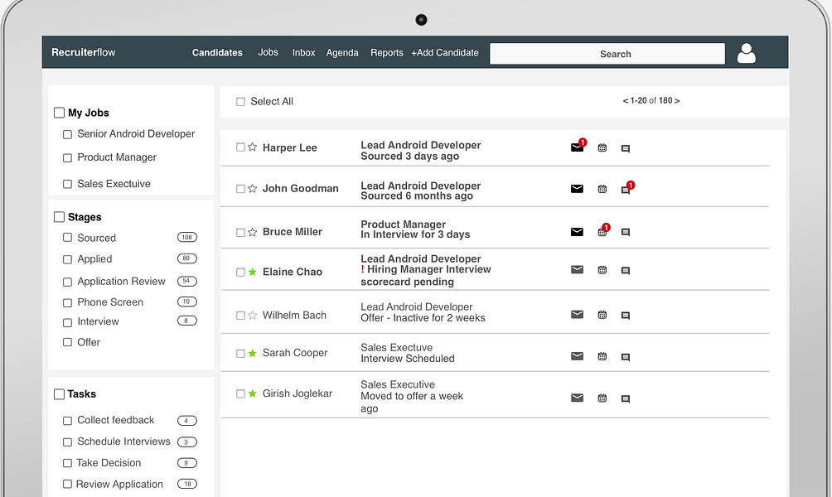Filter by Senior Android Developer job
Screen dimensions: 832x497
tap(67, 135)
